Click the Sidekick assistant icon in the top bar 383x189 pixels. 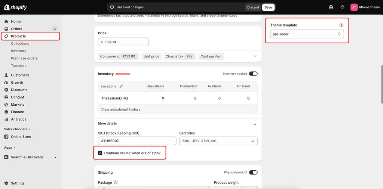click(x=331, y=7)
